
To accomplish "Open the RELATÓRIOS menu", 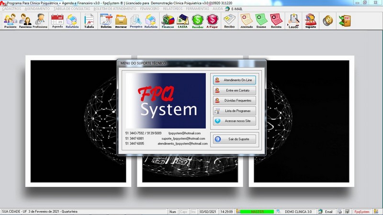I will click(x=173, y=9).
